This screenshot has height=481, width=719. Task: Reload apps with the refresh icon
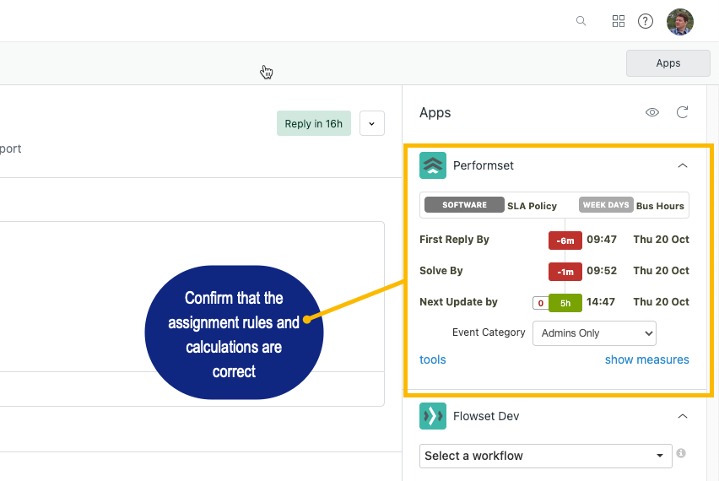click(683, 112)
